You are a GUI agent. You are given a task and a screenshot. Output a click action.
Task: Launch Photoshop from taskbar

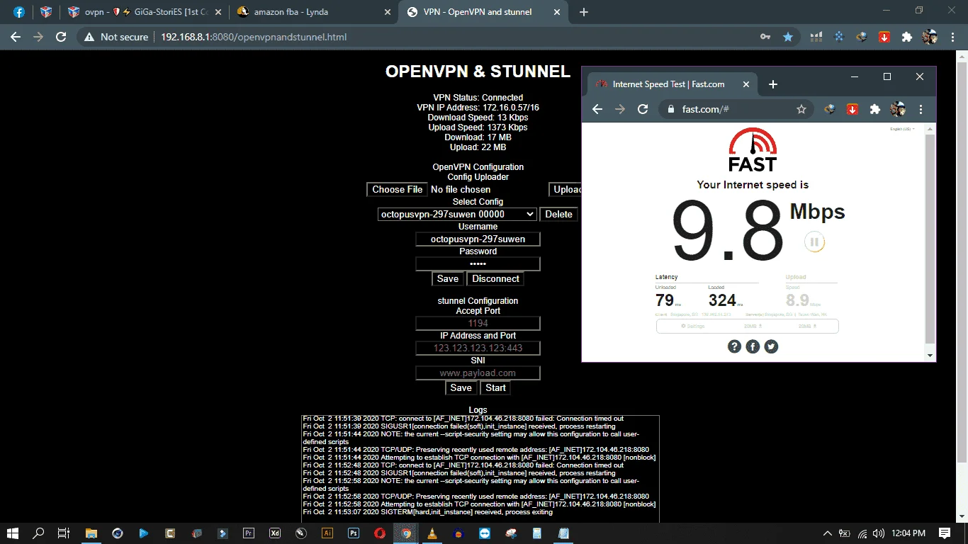[354, 533]
